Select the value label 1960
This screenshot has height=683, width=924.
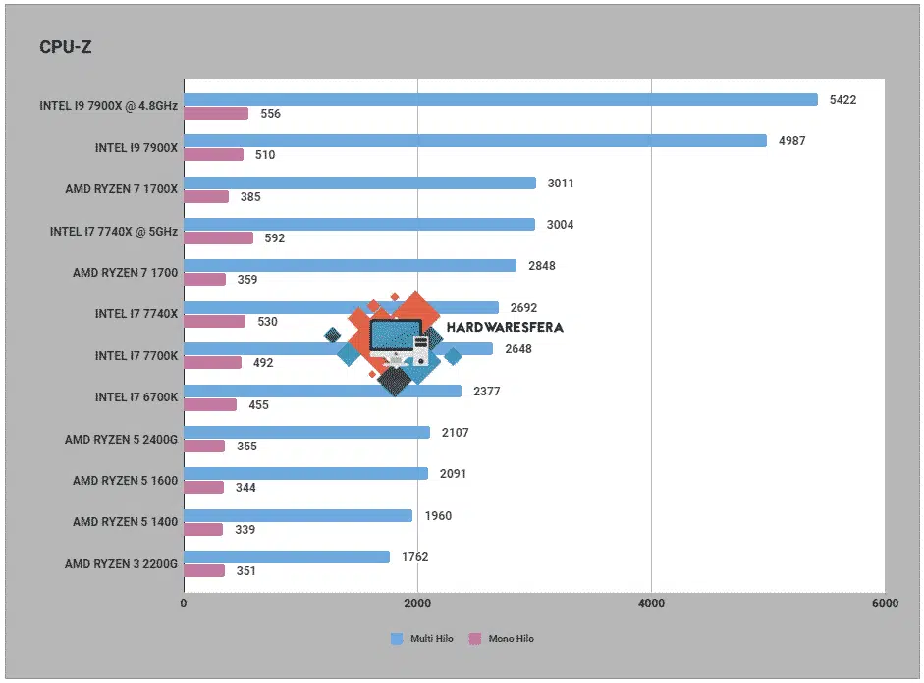coord(438,516)
